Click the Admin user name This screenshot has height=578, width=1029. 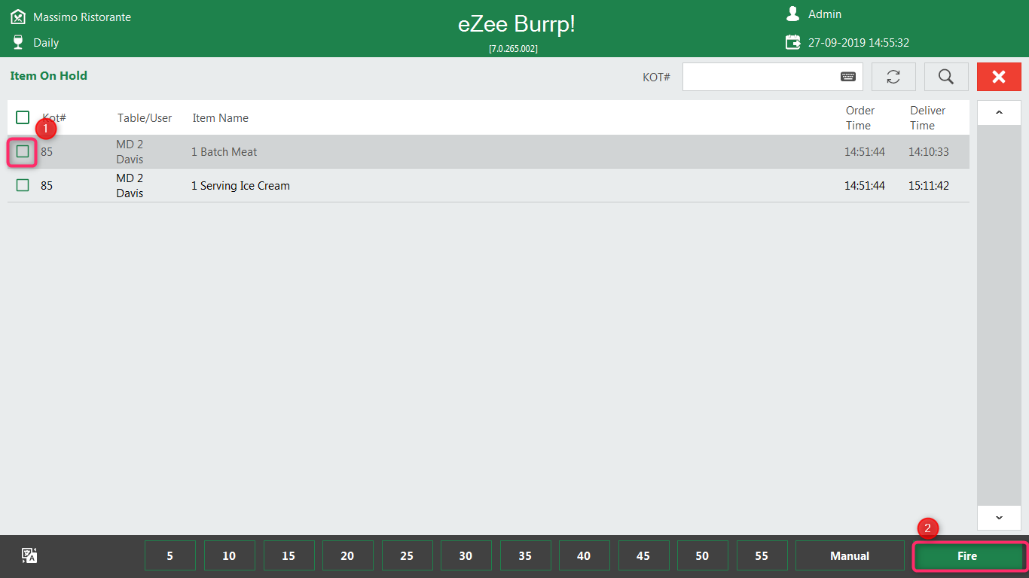[x=825, y=14]
